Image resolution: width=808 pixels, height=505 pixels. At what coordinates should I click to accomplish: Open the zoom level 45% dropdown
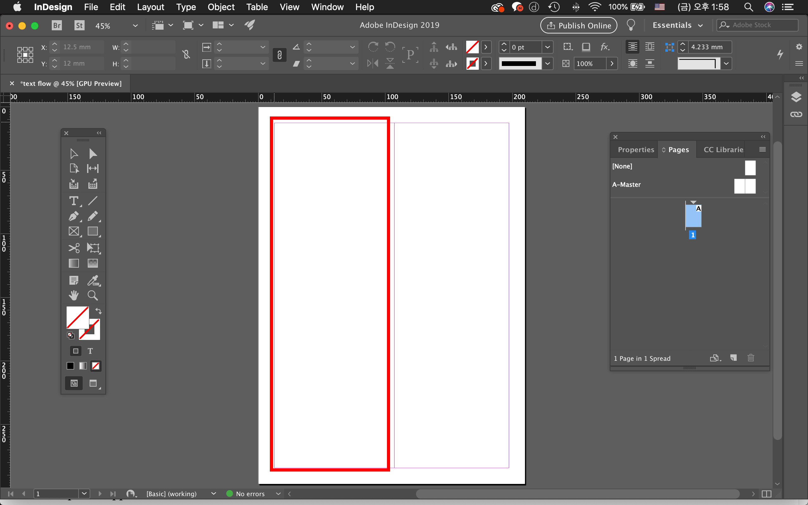coord(135,26)
